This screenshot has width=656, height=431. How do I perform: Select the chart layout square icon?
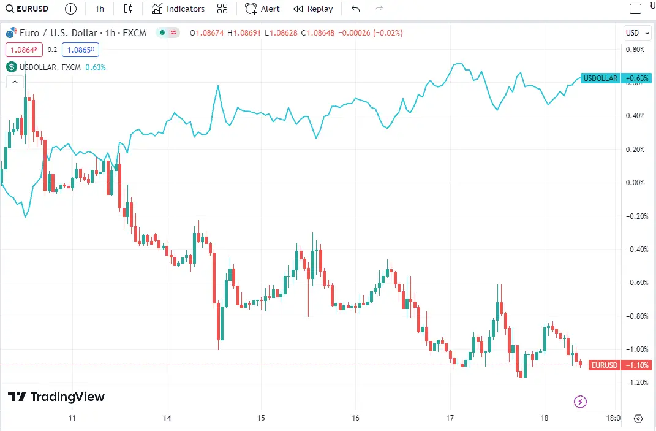636,9
